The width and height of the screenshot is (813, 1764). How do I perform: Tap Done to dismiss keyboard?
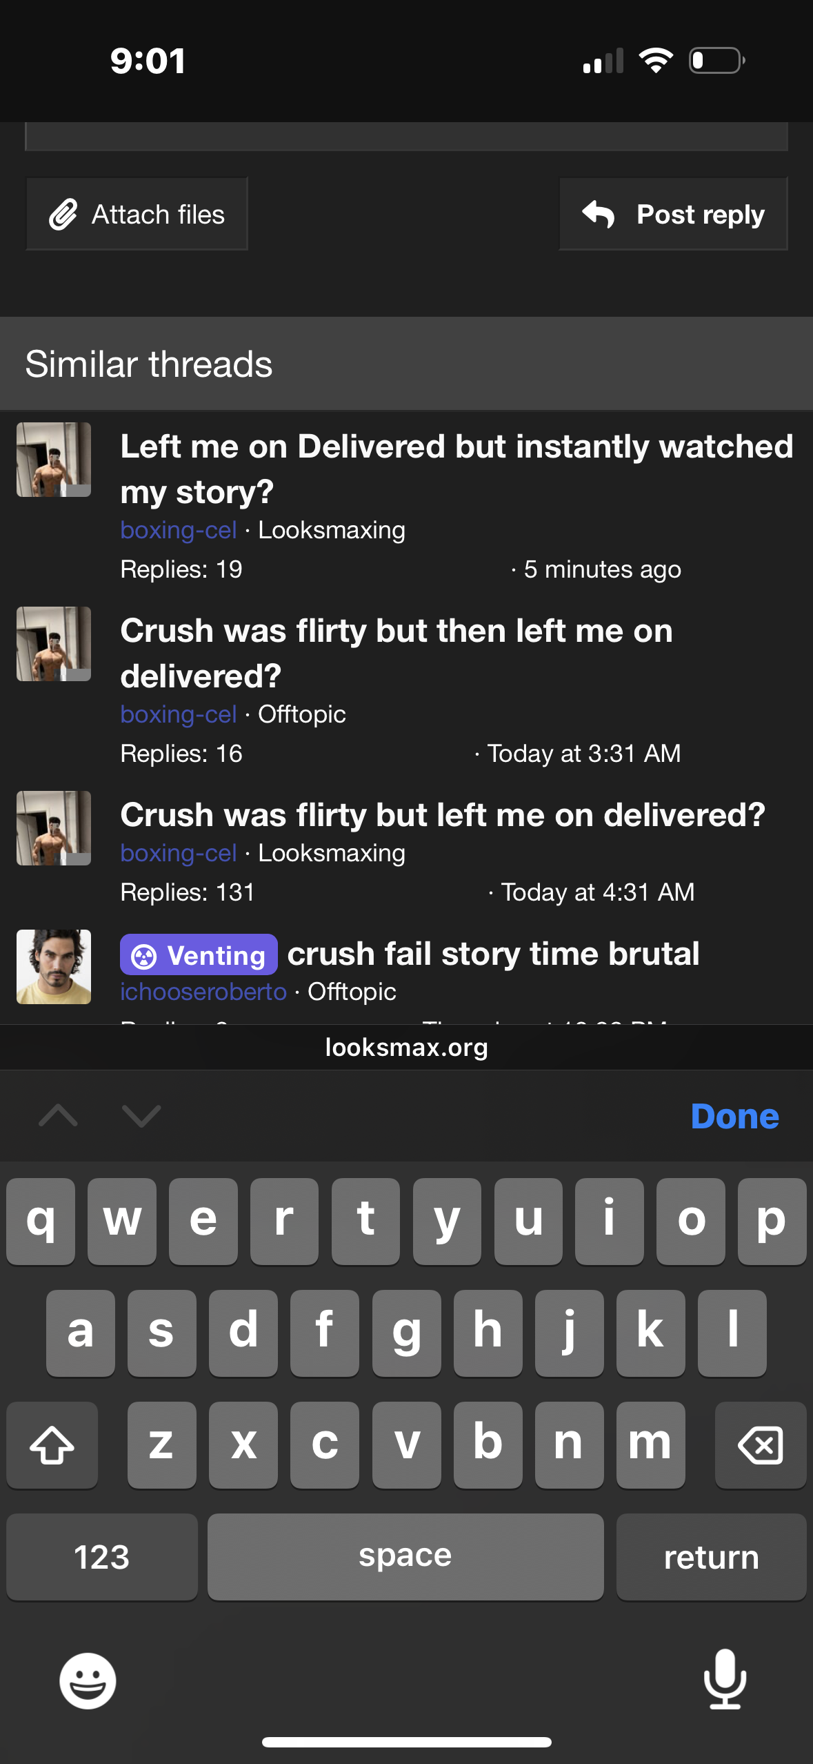(x=734, y=1116)
